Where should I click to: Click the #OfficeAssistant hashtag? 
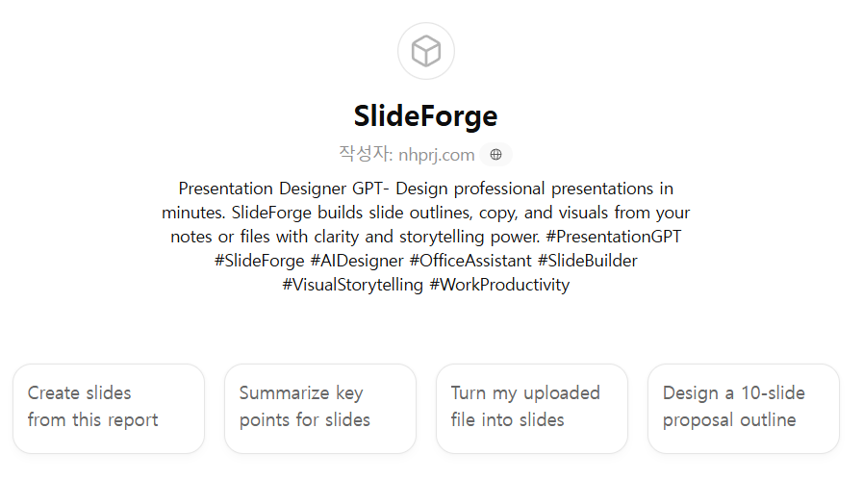pos(470,261)
